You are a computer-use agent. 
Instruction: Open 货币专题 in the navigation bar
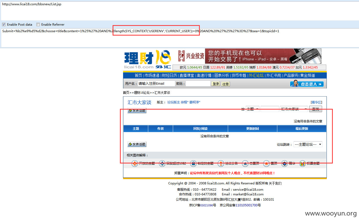click(x=239, y=75)
